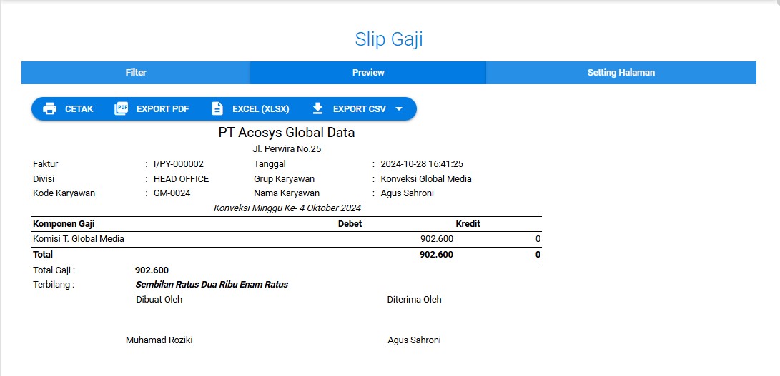The height and width of the screenshot is (376, 780).
Task: Click the PT Acosys Global Data company name
Action: (x=286, y=133)
